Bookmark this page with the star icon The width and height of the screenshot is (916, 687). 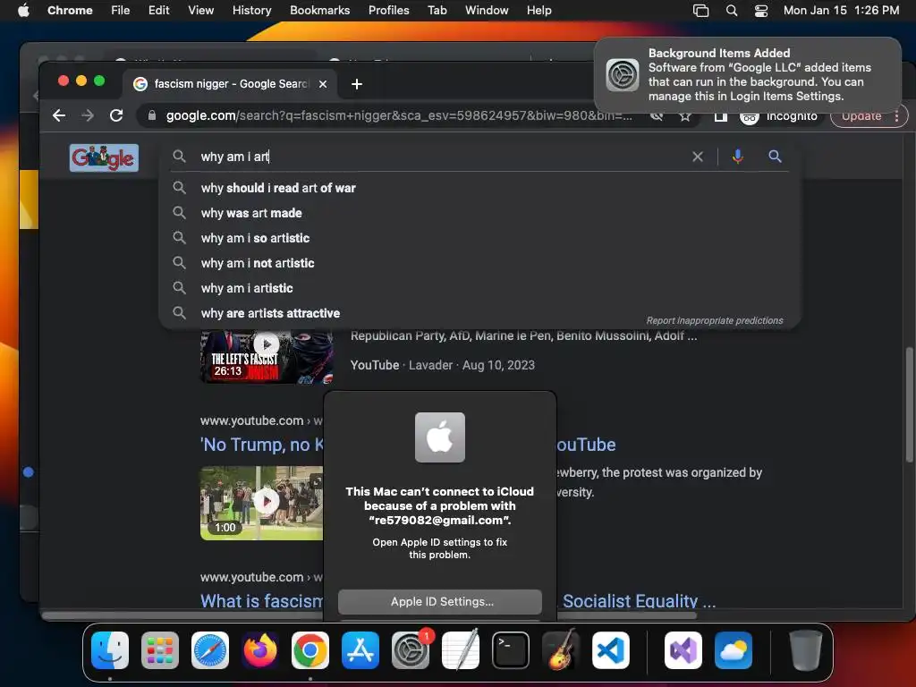[x=685, y=116]
